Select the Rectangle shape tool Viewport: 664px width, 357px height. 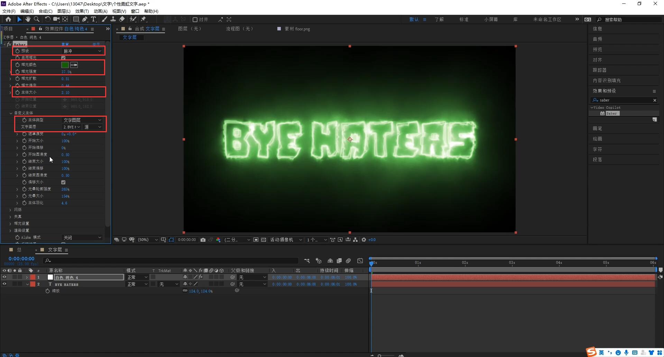[x=76, y=19]
